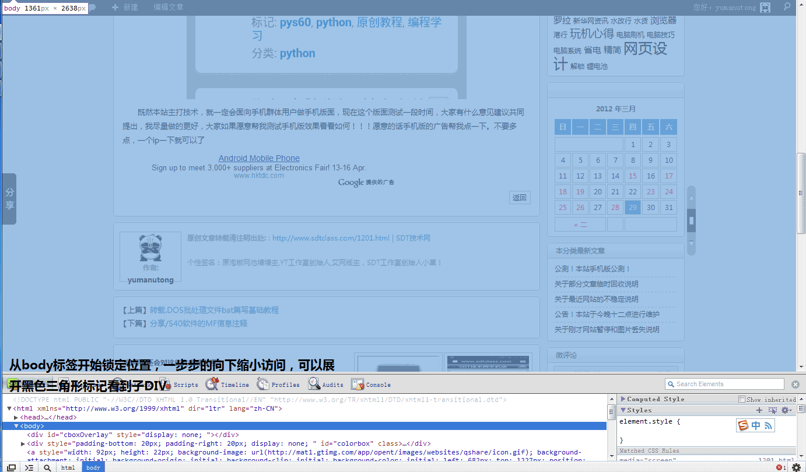Screen dimensions: 806x472
Task: Open previous post 转载.DOS批处理文件bat编写基础教程
Action: [x=214, y=310]
